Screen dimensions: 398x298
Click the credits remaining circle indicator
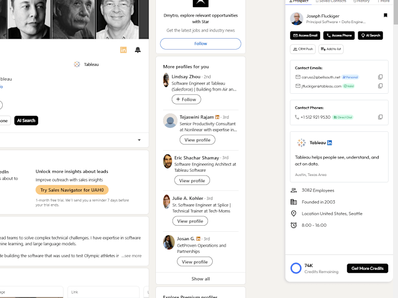(296, 268)
